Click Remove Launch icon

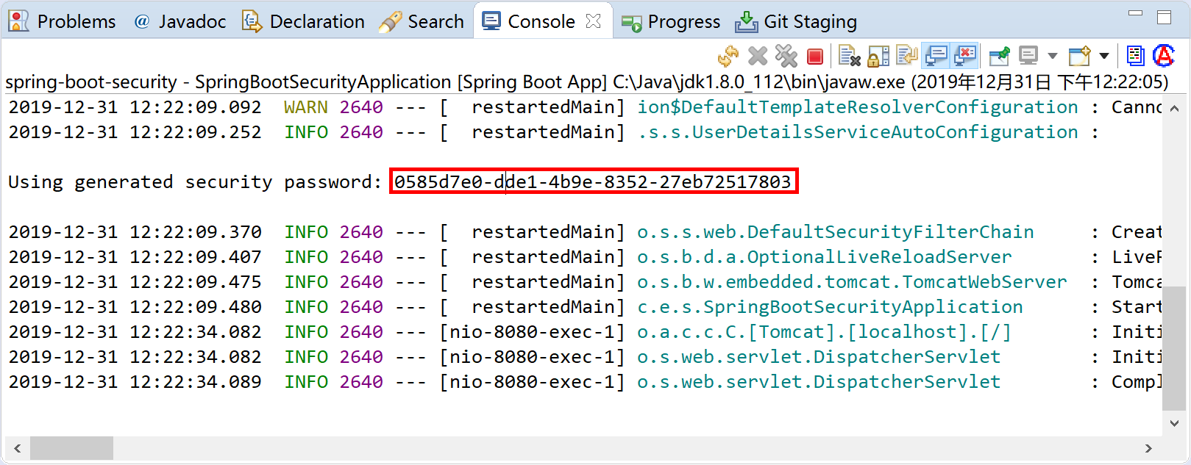(757, 57)
